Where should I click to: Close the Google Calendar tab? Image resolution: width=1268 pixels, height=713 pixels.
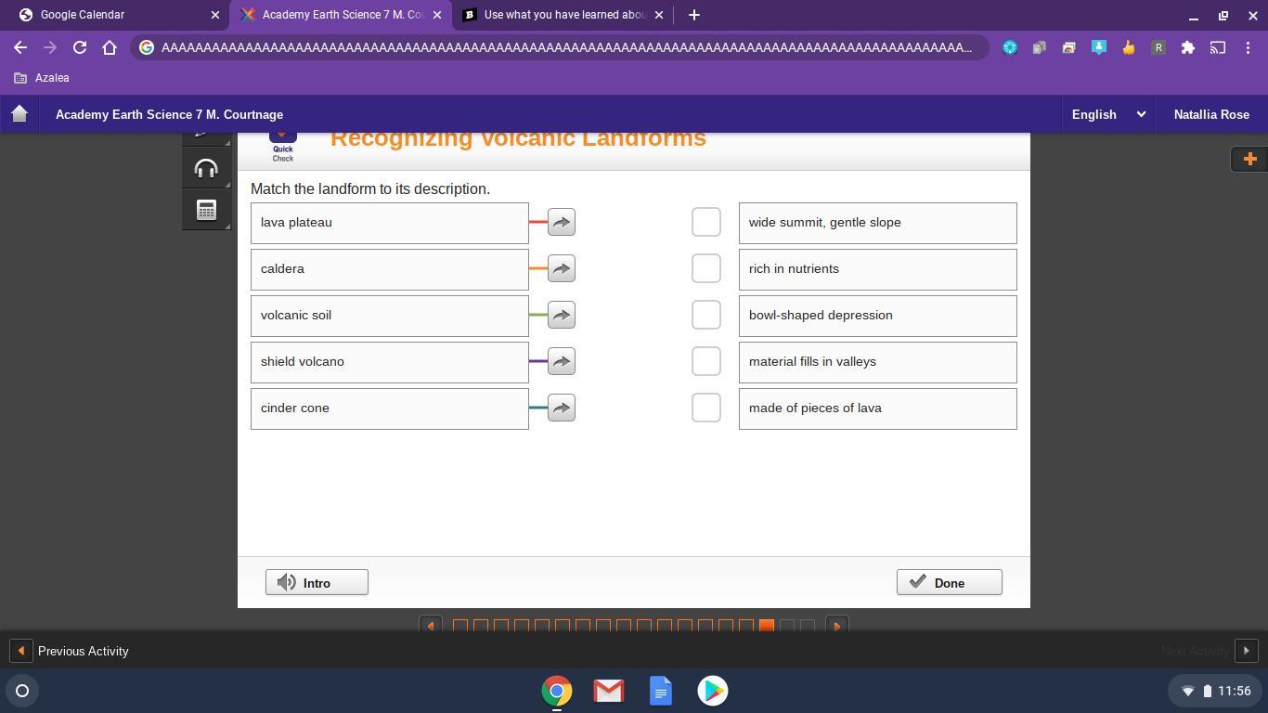(x=215, y=15)
